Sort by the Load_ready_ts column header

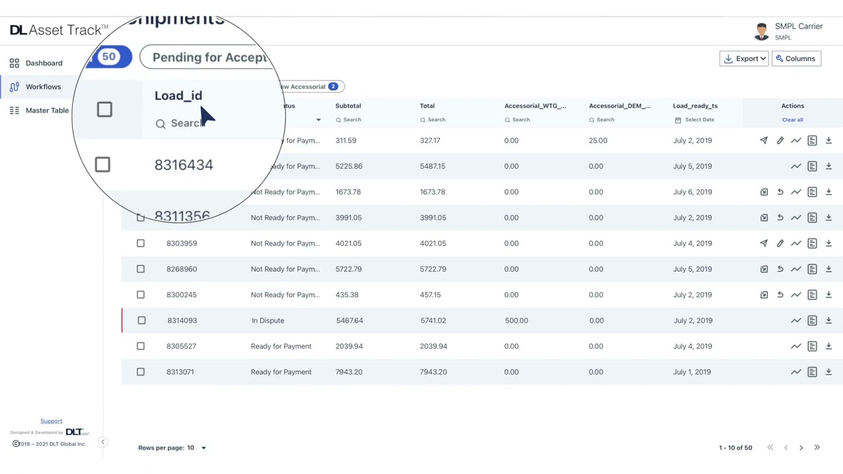[x=695, y=105]
